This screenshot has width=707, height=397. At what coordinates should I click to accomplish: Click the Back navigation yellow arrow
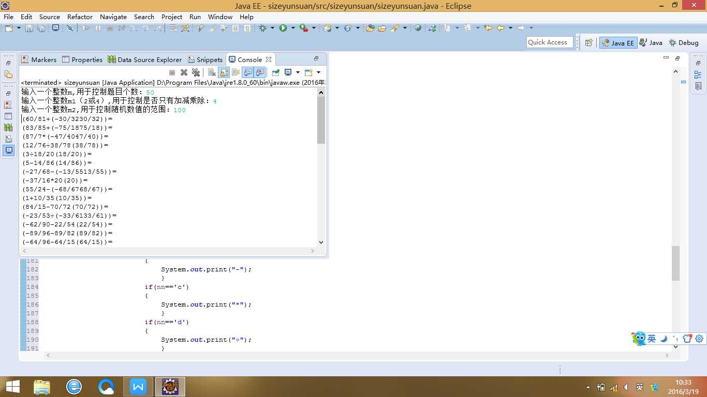500,28
